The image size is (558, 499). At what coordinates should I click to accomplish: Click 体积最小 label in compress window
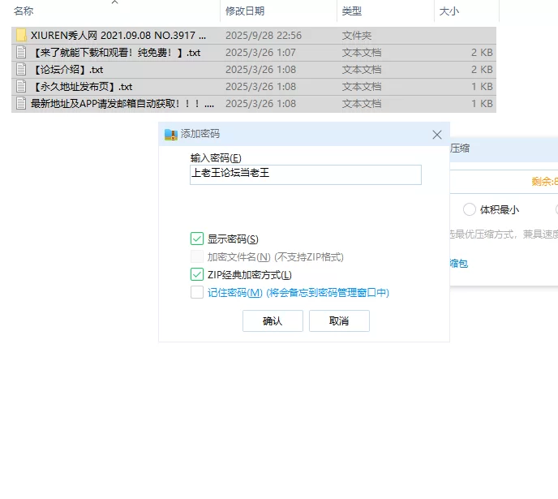coord(500,209)
